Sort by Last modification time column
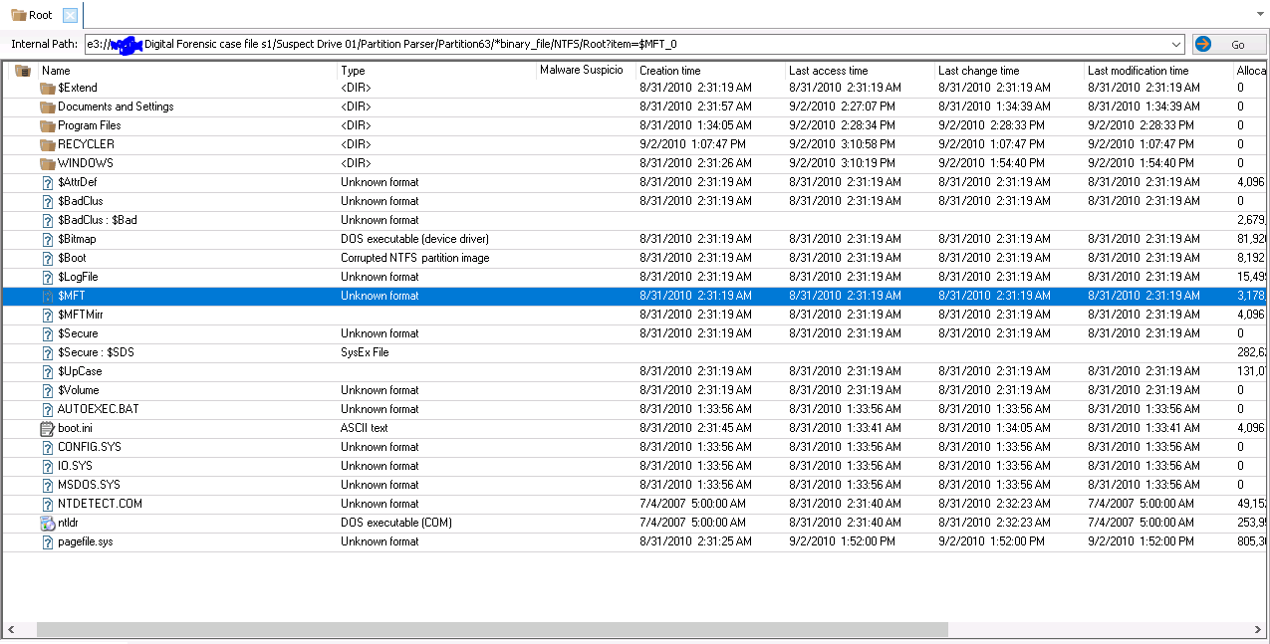The width and height of the screenshot is (1270, 644). click(1159, 71)
